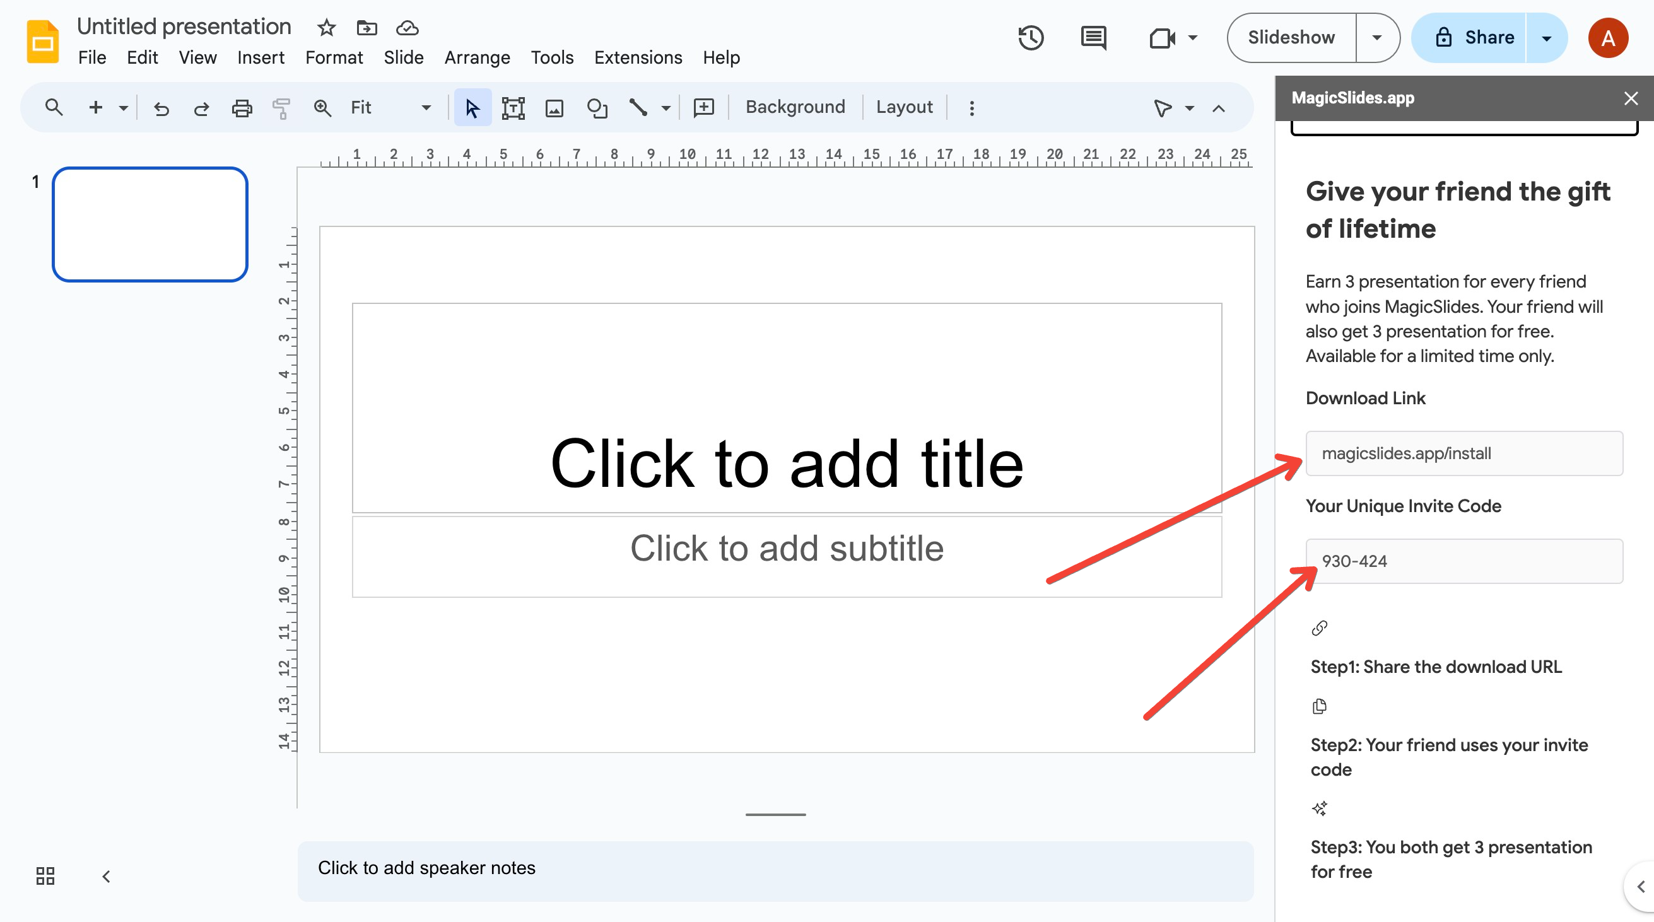
Task: Open grid view at bottom left
Action: 45,876
